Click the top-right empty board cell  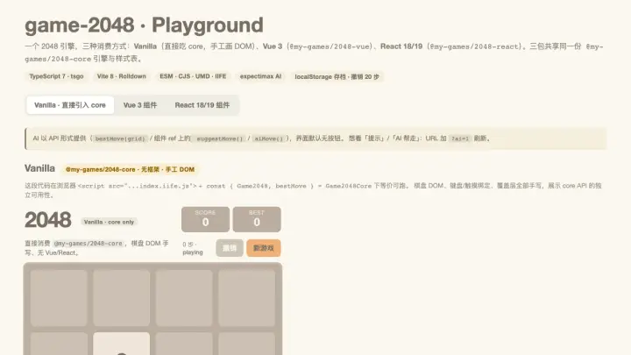click(x=246, y=298)
